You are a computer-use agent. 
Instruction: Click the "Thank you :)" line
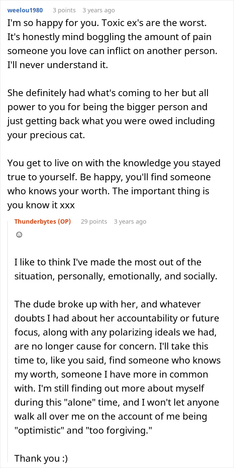[41, 458]
